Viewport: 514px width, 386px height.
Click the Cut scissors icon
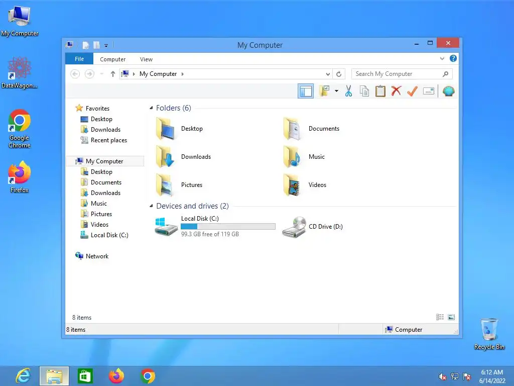[x=348, y=91]
